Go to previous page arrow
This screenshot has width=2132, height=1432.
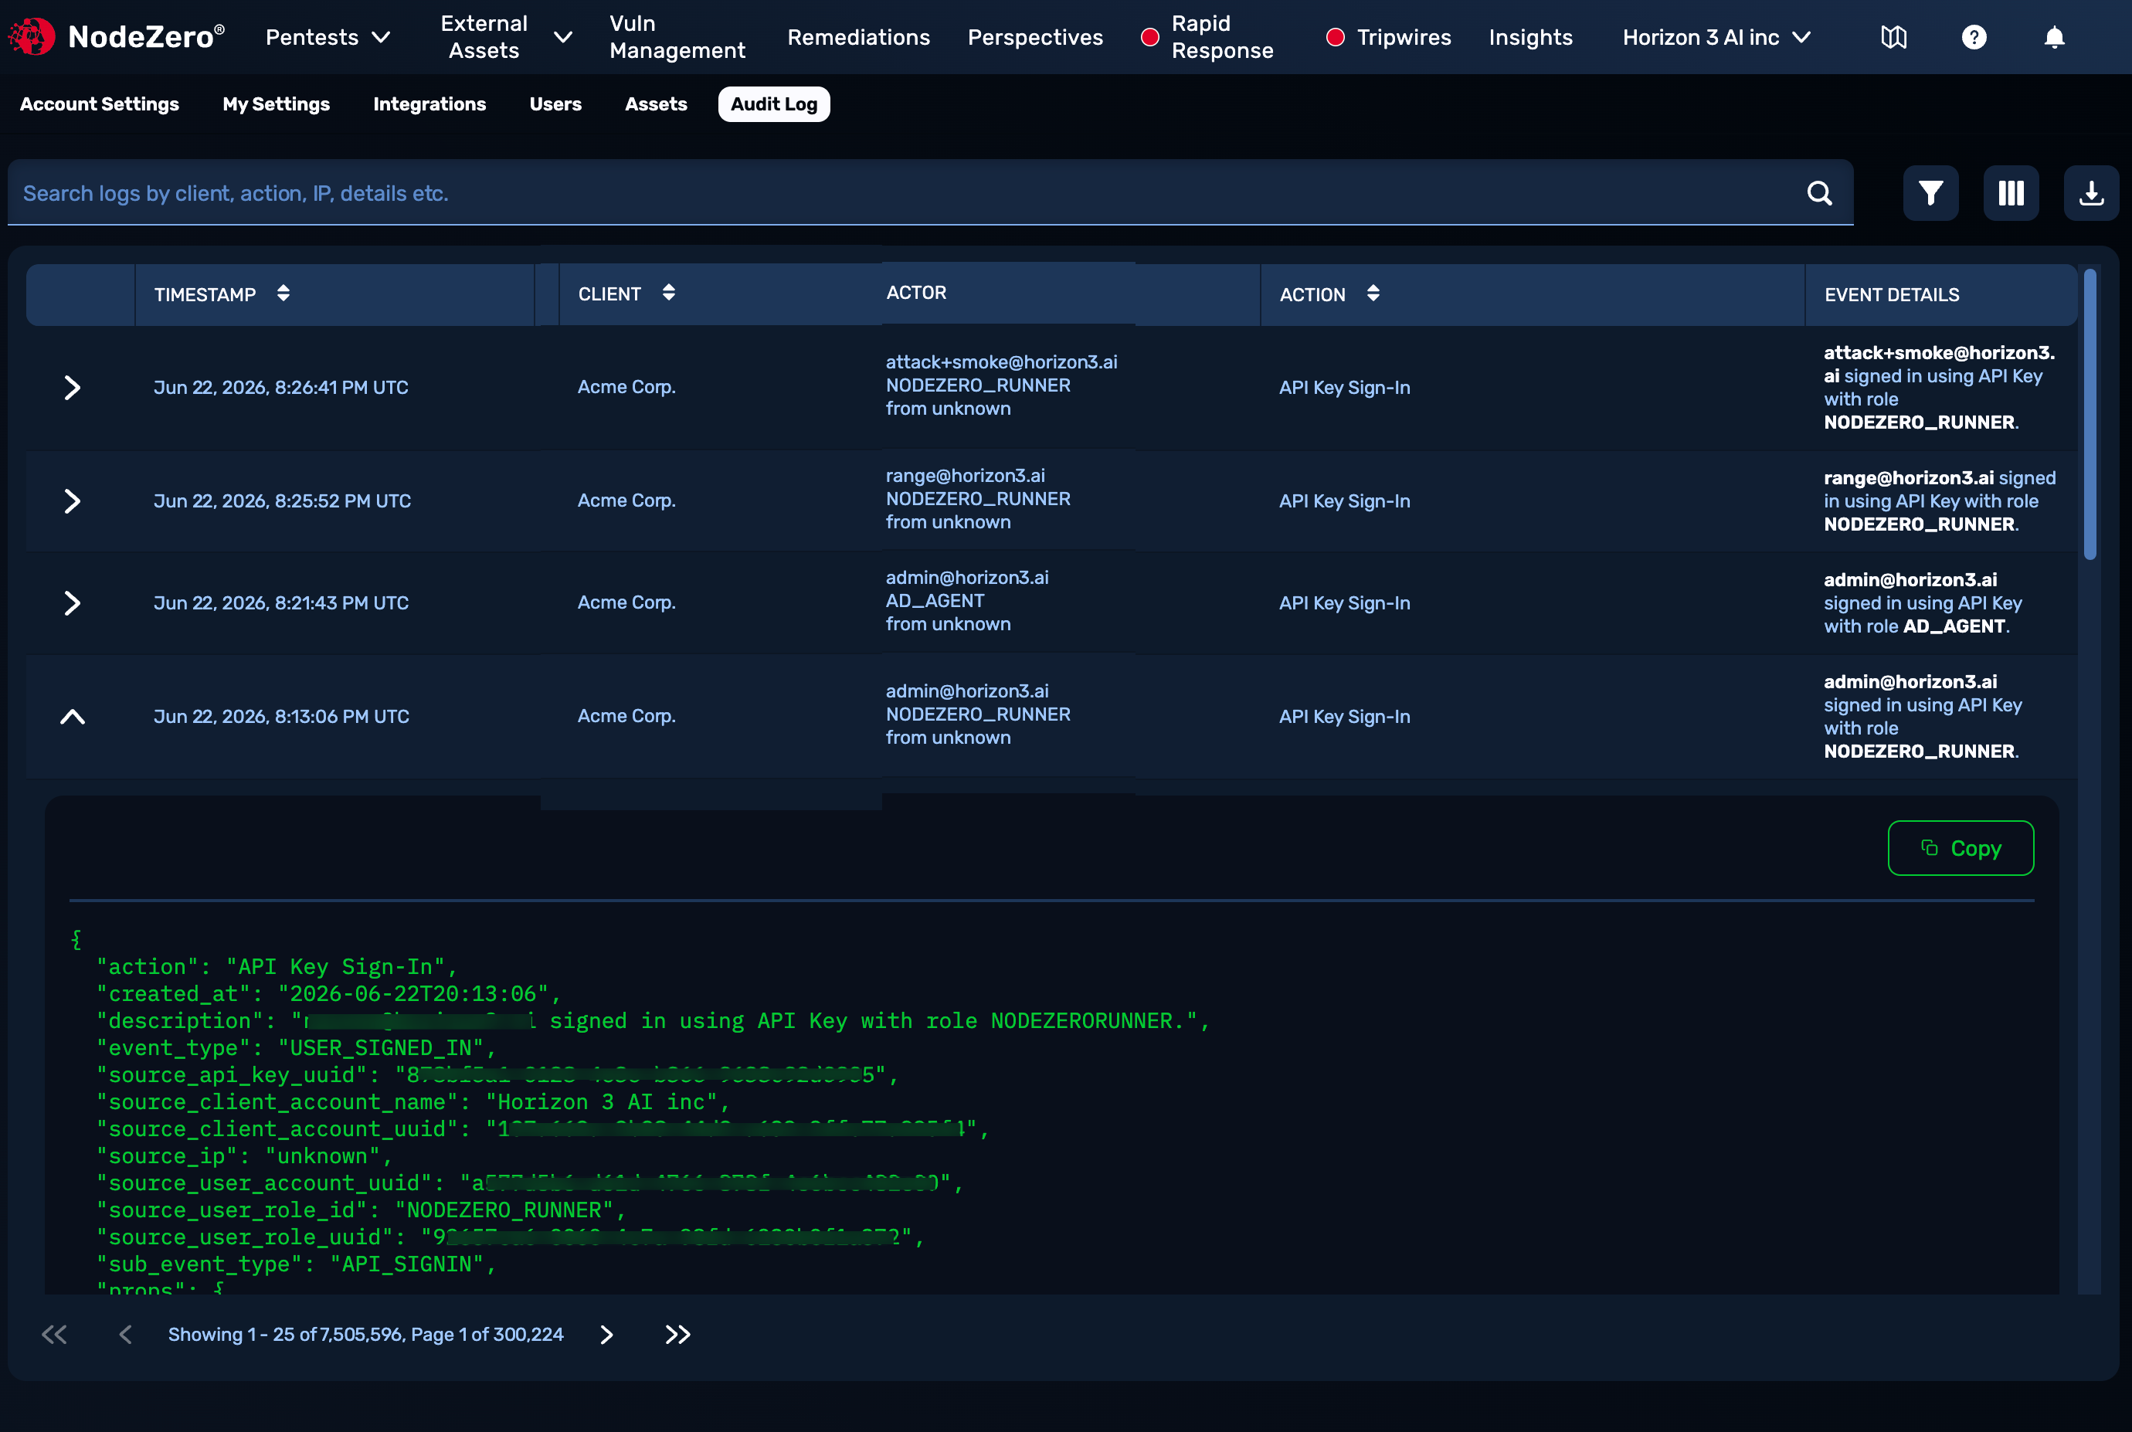click(125, 1334)
